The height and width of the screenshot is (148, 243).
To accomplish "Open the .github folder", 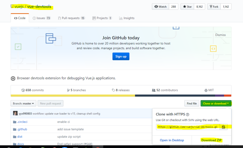I will (22, 129).
